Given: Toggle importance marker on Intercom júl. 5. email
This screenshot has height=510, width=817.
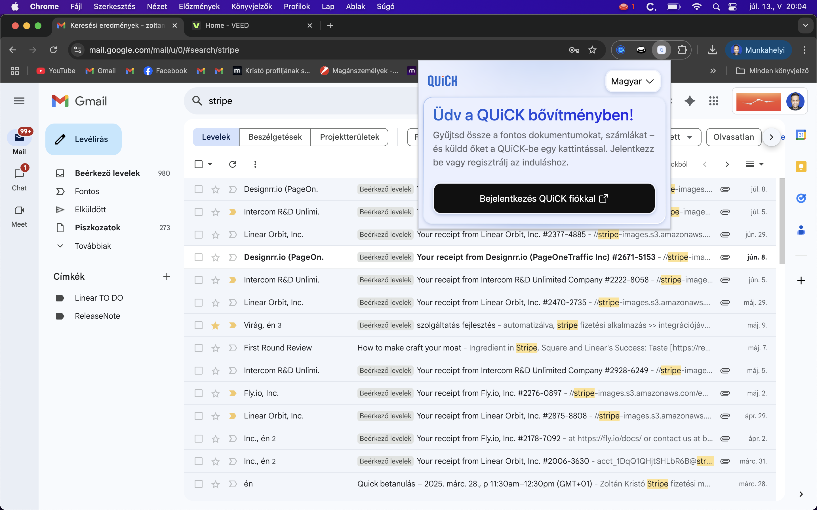Looking at the screenshot, I should click(x=233, y=212).
